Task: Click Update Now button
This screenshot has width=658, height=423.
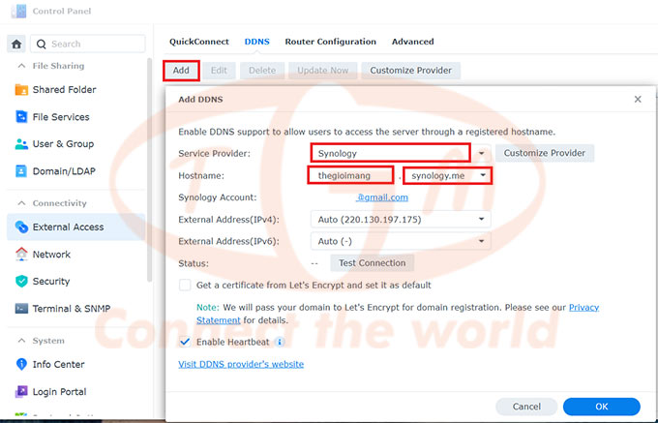Action: [x=322, y=71]
